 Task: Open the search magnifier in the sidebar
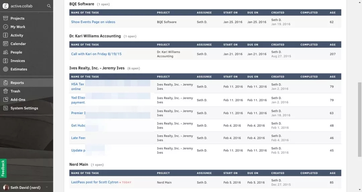click(49, 6)
